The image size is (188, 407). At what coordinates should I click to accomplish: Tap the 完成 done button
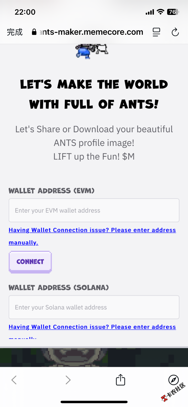click(15, 32)
